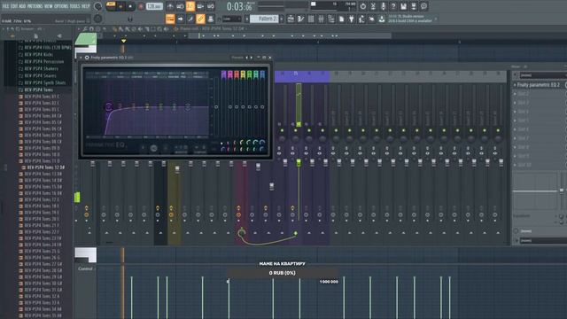Click the Record button in transport
The width and height of the screenshot is (567, 319).
(x=141, y=6)
